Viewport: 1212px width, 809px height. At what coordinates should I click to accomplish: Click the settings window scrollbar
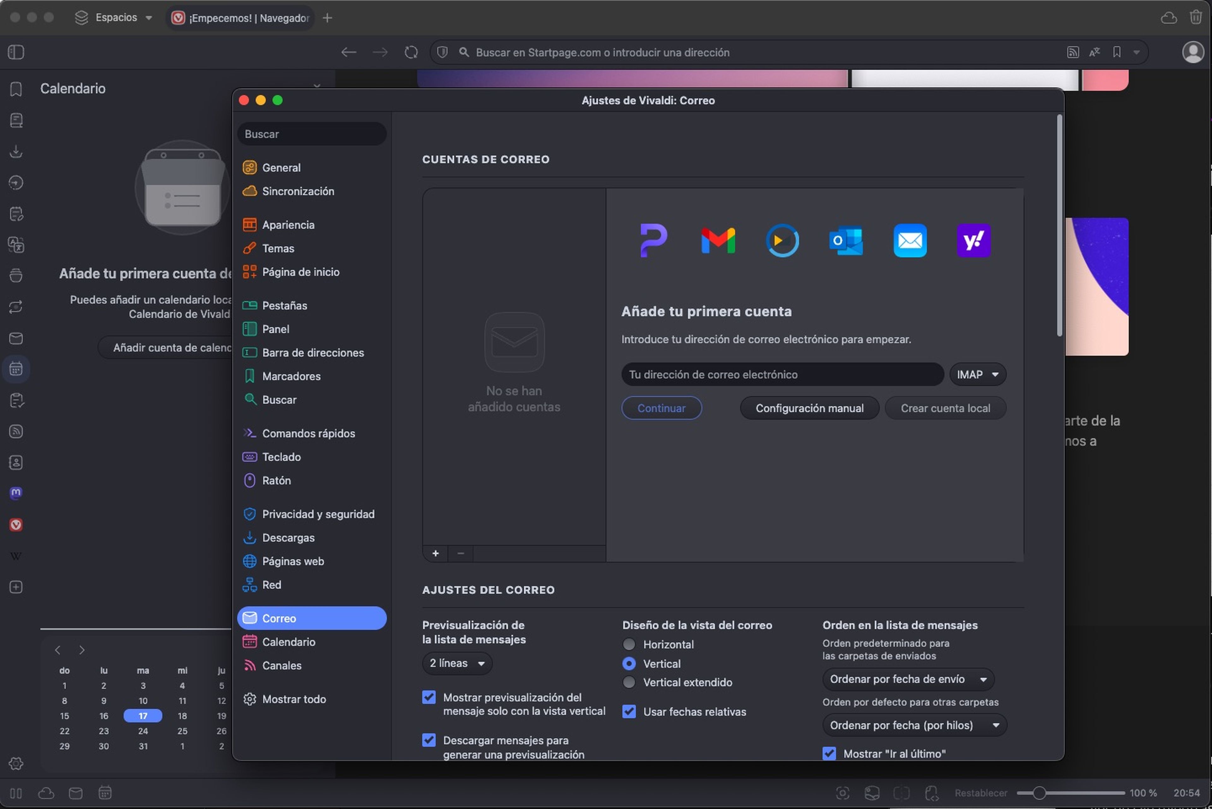(1059, 226)
